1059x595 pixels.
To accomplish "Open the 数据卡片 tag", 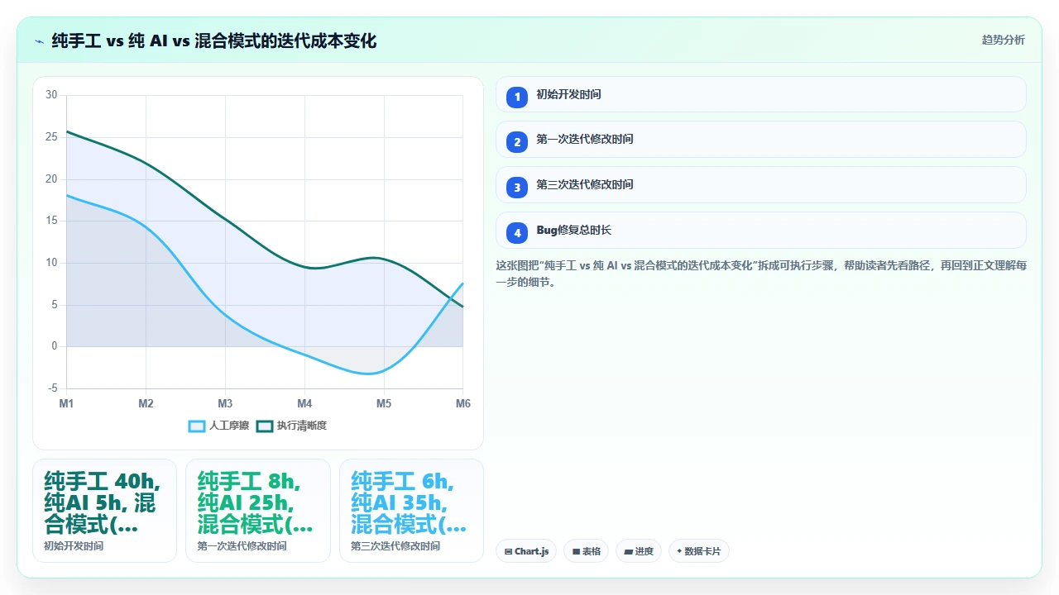I will [x=699, y=551].
